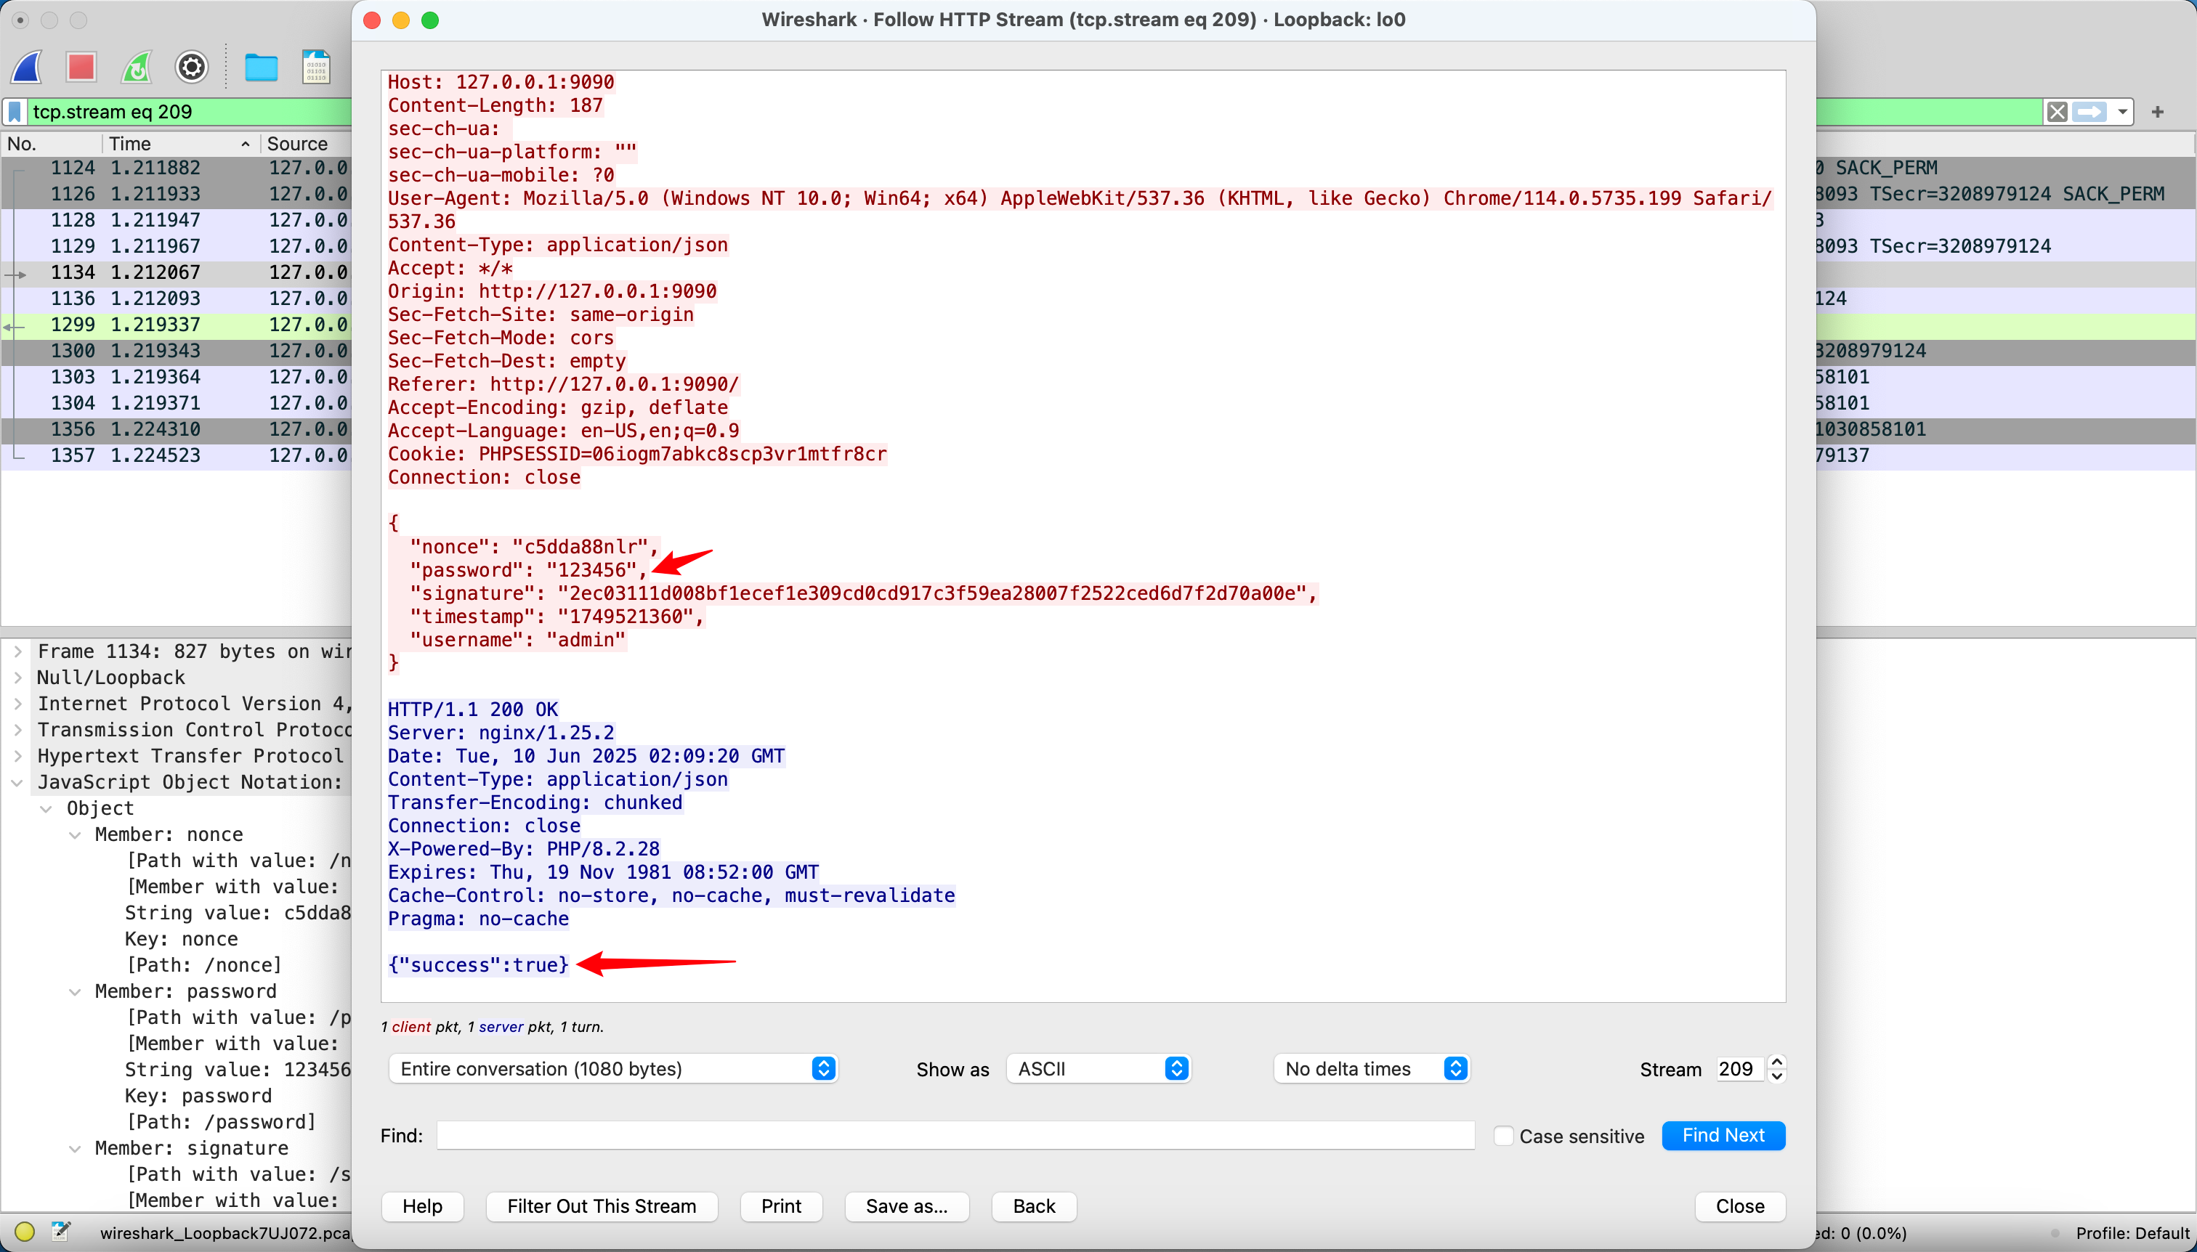The height and width of the screenshot is (1252, 2197).
Task: Click Filter Out This Stream
Action: 602,1206
